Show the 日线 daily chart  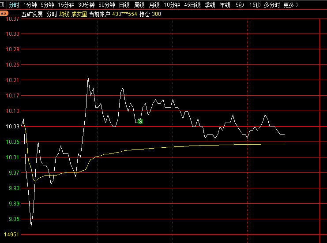(x=124, y=5)
